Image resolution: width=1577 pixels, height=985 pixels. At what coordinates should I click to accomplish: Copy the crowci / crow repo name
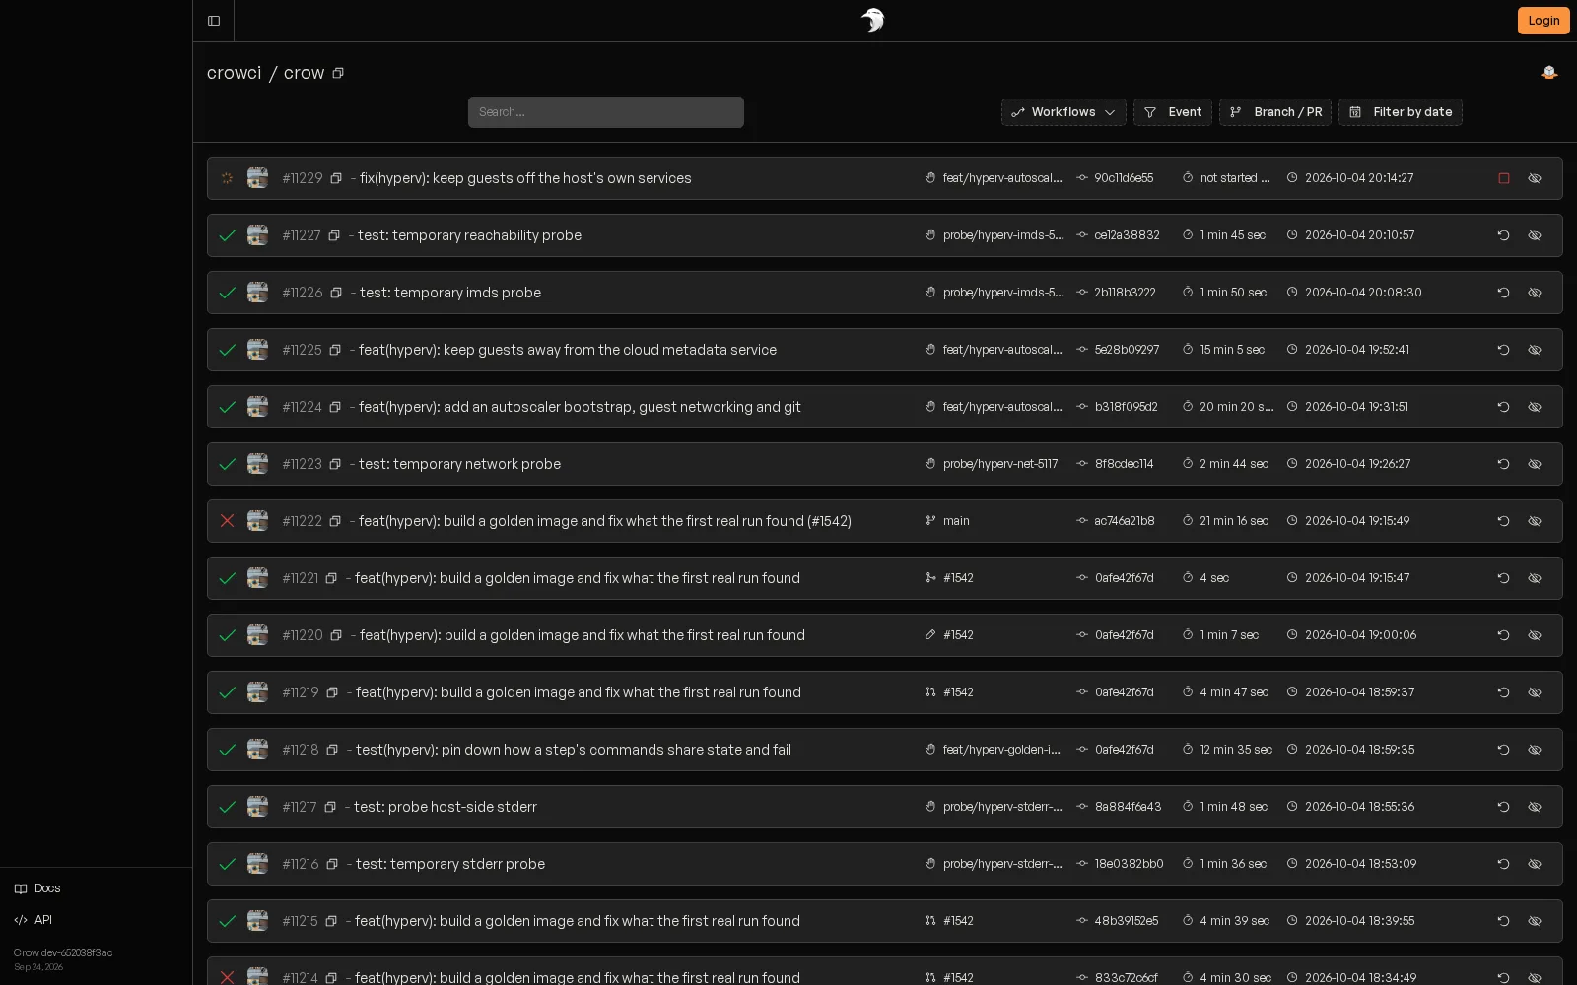(x=338, y=73)
